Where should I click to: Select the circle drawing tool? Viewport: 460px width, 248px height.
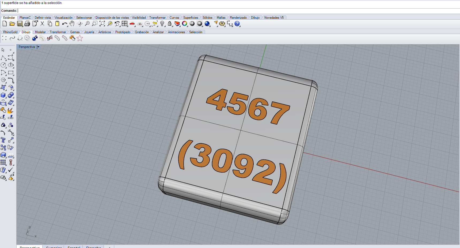point(3,65)
